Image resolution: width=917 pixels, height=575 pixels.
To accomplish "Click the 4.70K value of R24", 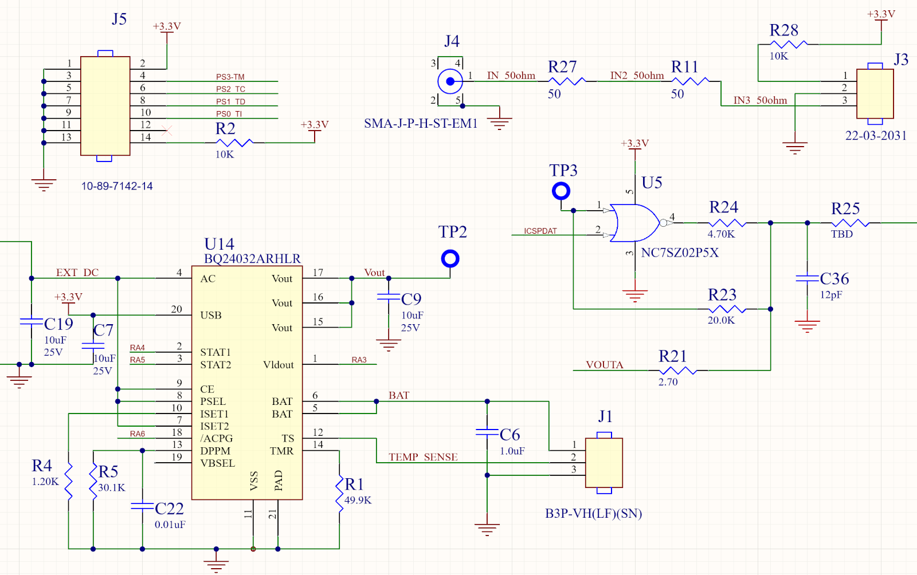I will point(721,234).
